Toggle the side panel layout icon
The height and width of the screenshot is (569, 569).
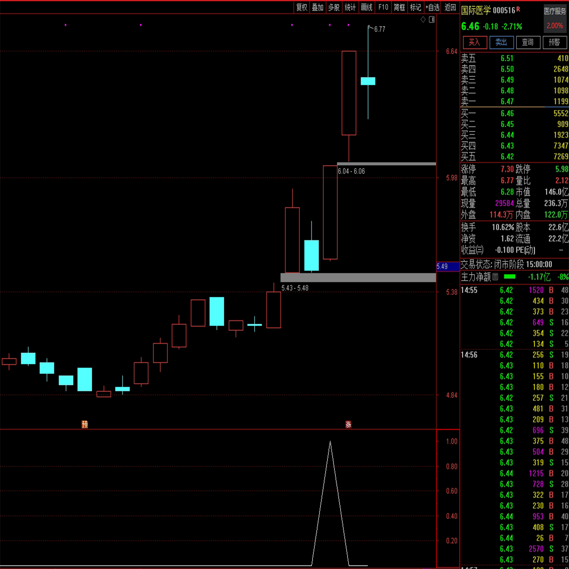click(432, 19)
